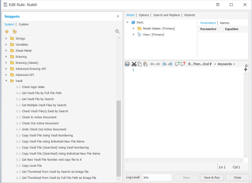
Task: Click the increase indent icon
Action: tap(164, 64)
